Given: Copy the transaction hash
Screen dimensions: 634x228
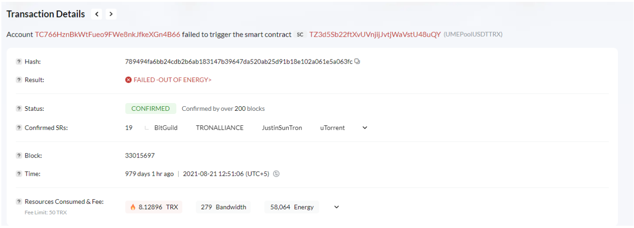Looking at the screenshot, I should point(357,61).
